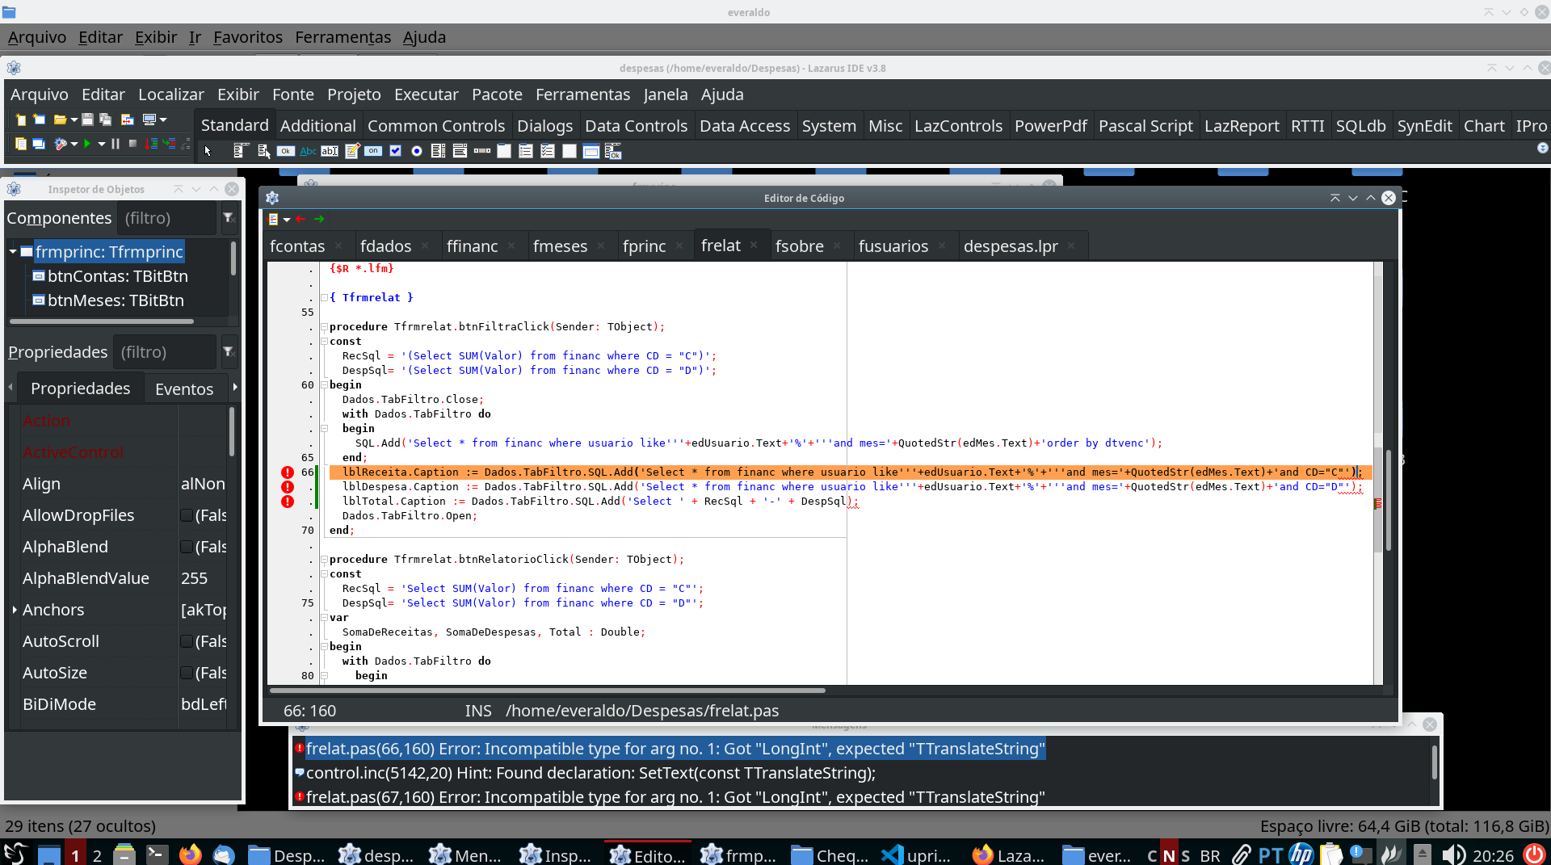Click the Save file toolbar icon
Screen dimensions: 1551x865
tap(88, 120)
